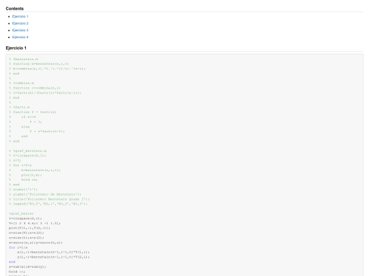Image resolution: width=369 pixels, height=276 pixels.
Task: Click the 'for i=1:n' loop line
Action: click(x=18, y=247)
